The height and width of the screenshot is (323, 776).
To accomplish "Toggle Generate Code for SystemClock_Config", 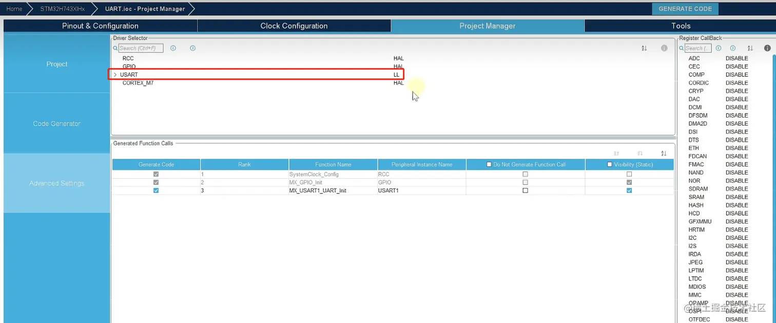I will (156, 174).
